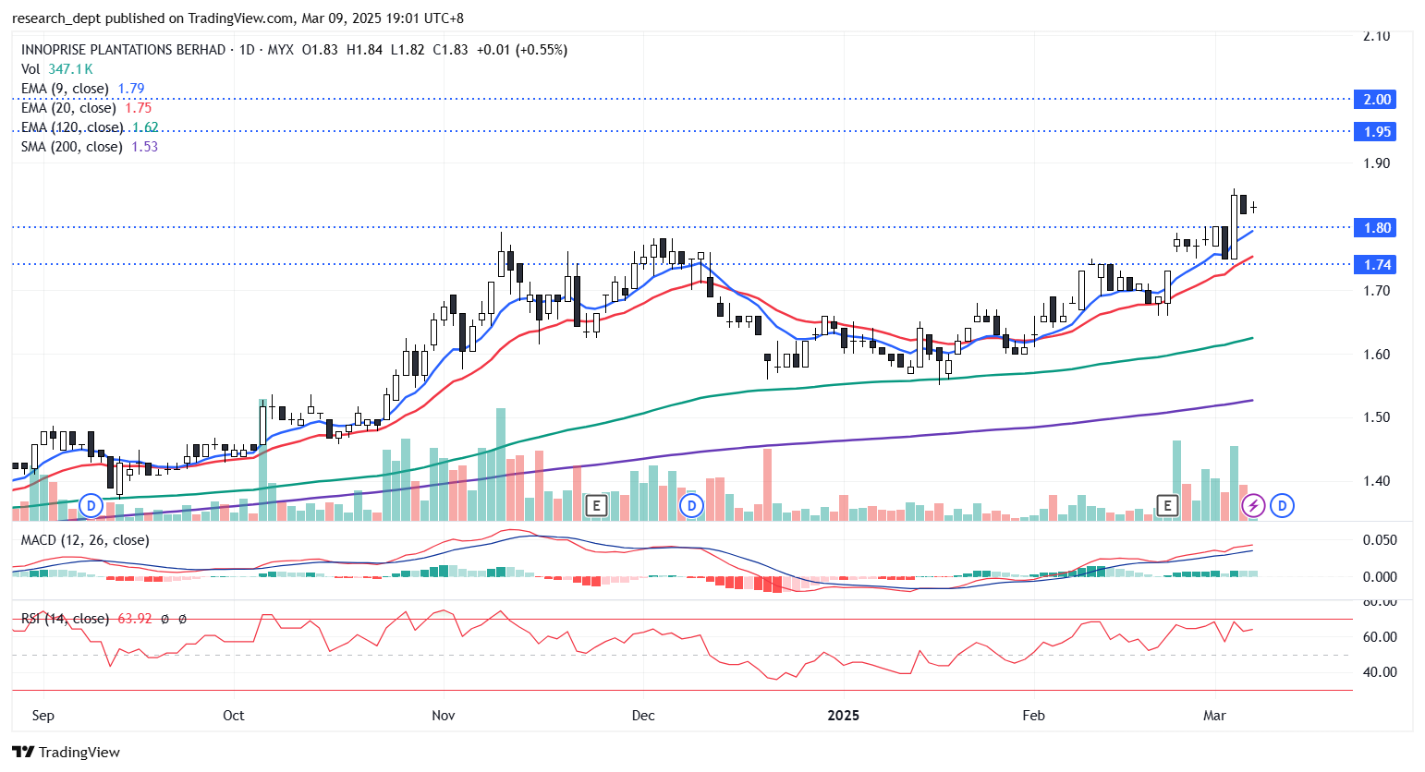Viewport: 1425px width, 772px height.
Task: Click the 40.00 RSI axis label
Action: point(1380,672)
